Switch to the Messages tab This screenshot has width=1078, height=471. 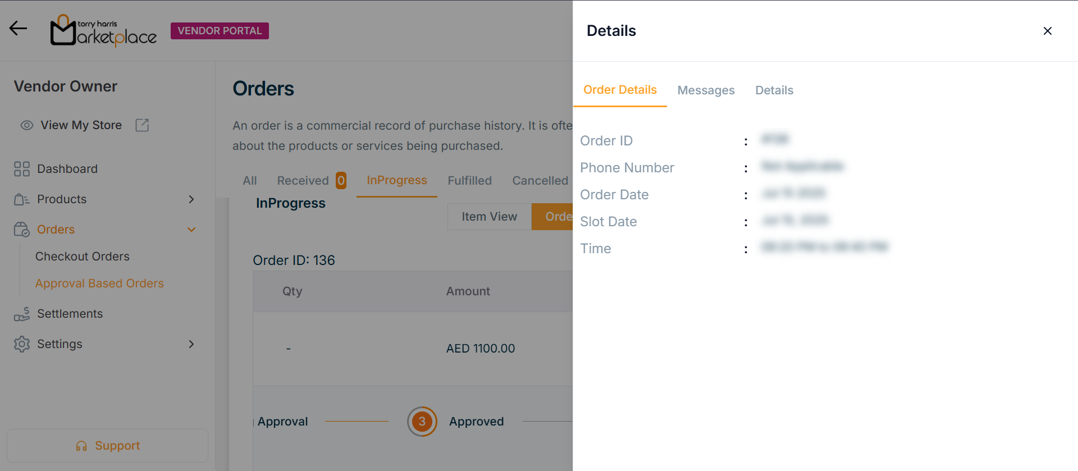click(706, 90)
